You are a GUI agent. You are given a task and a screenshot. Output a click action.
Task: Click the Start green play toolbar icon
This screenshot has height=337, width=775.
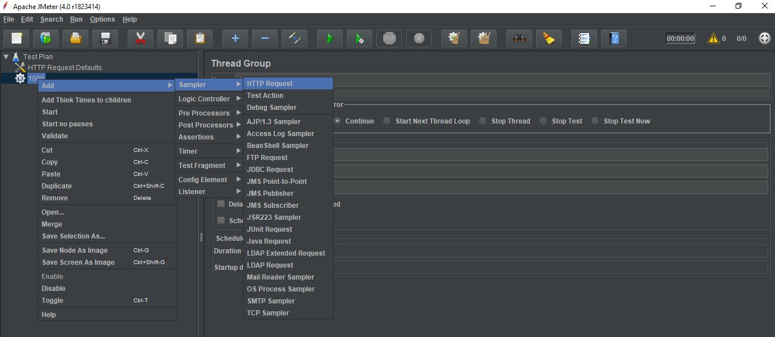[x=330, y=39]
